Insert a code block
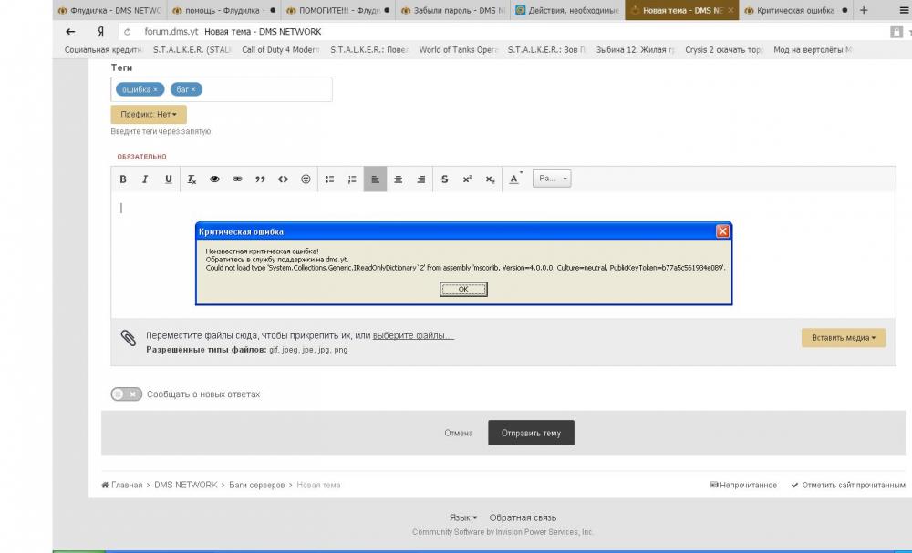Viewport: 912px width, 553px height. click(283, 179)
